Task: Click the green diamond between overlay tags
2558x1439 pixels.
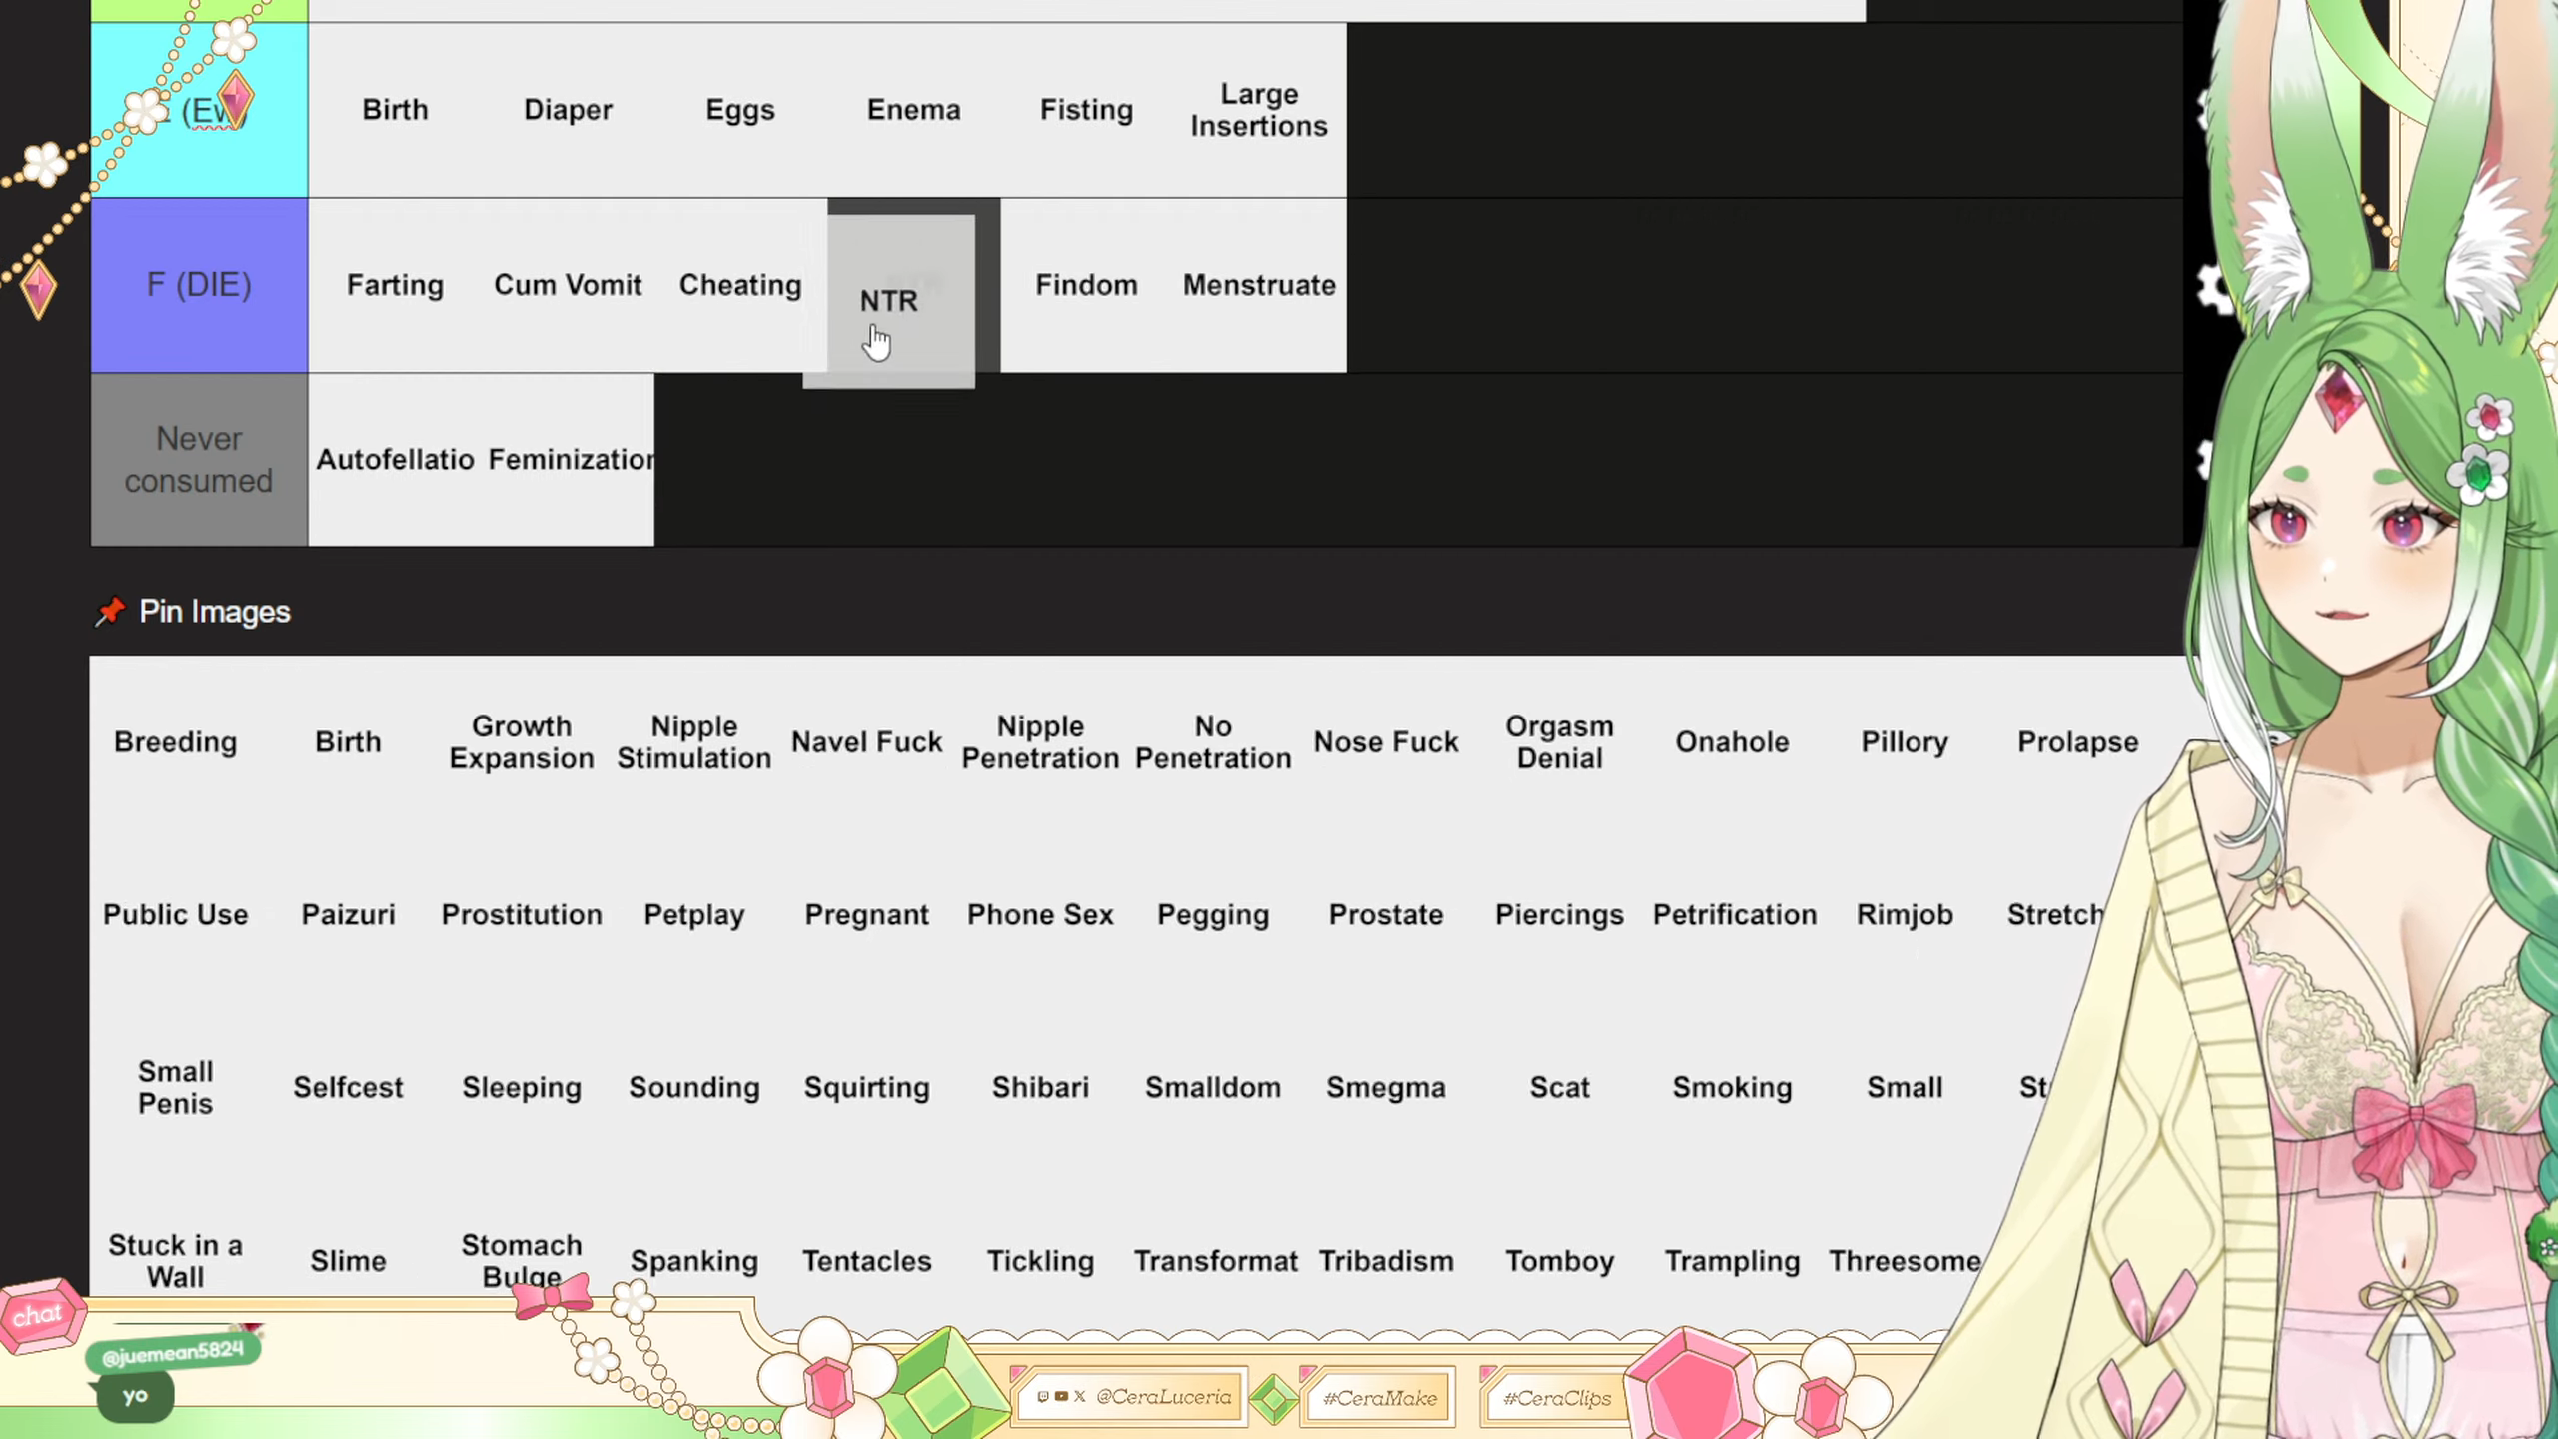Action: click(x=1273, y=1398)
